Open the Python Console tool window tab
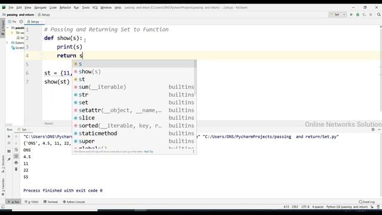 click(74, 202)
